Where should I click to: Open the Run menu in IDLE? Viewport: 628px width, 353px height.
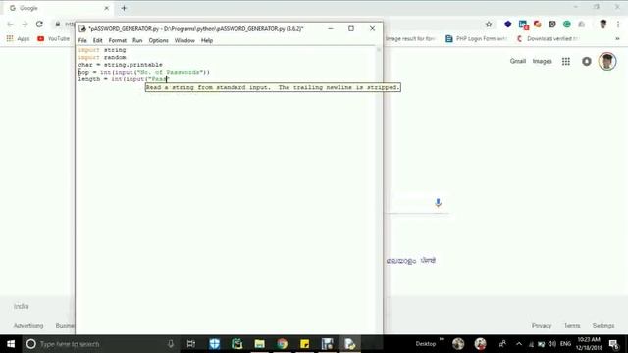[137, 40]
